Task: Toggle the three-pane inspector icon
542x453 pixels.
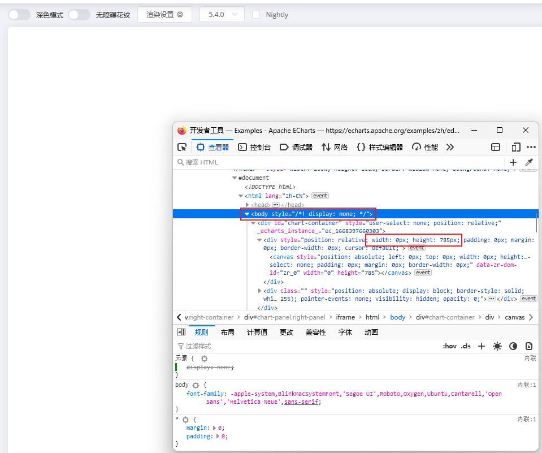Action: pyautogui.click(x=181, y=333)
